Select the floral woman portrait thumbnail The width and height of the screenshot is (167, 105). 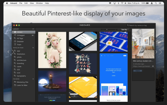52,50
